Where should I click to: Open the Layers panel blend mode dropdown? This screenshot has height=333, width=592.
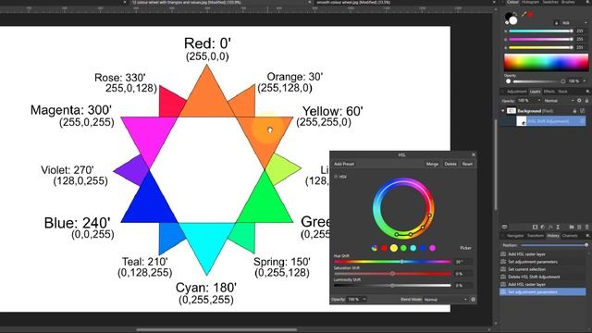tap(559, 101)
